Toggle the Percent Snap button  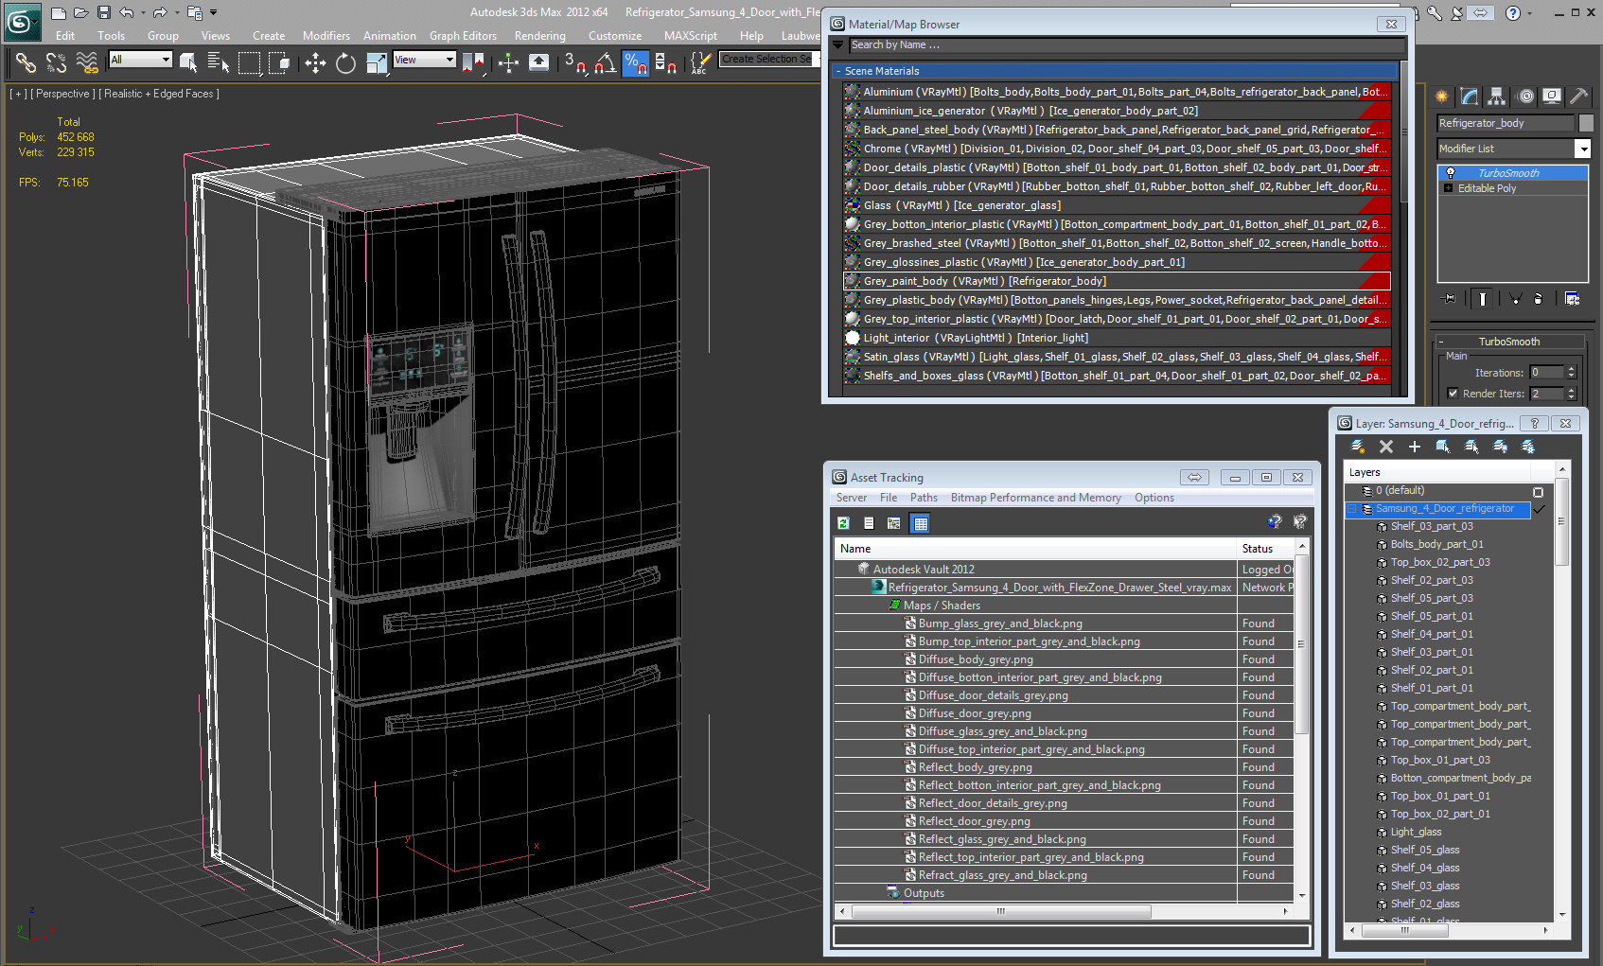tap(636, 62)
